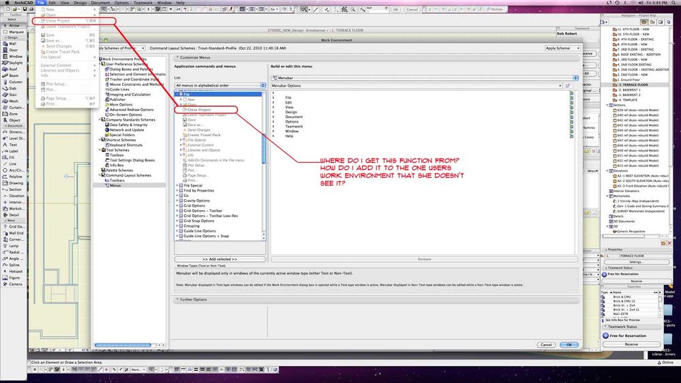Image resolution: width=681 pixels, height=383 pixels.
Task: Select 'Teamwork' entry in the Menubar list
Action: [294, 126]
